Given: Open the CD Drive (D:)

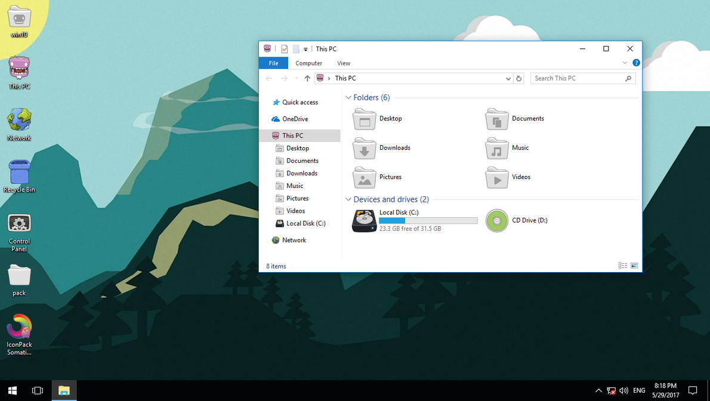Looking at the screenshot, I should pos(497,220).
